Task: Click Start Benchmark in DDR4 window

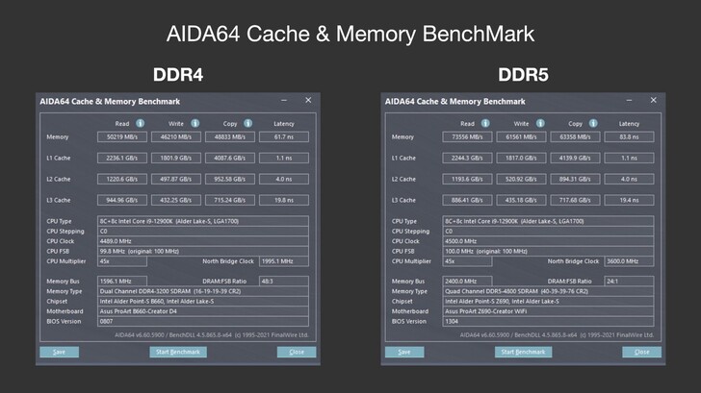Action: (x=178, y=352)
